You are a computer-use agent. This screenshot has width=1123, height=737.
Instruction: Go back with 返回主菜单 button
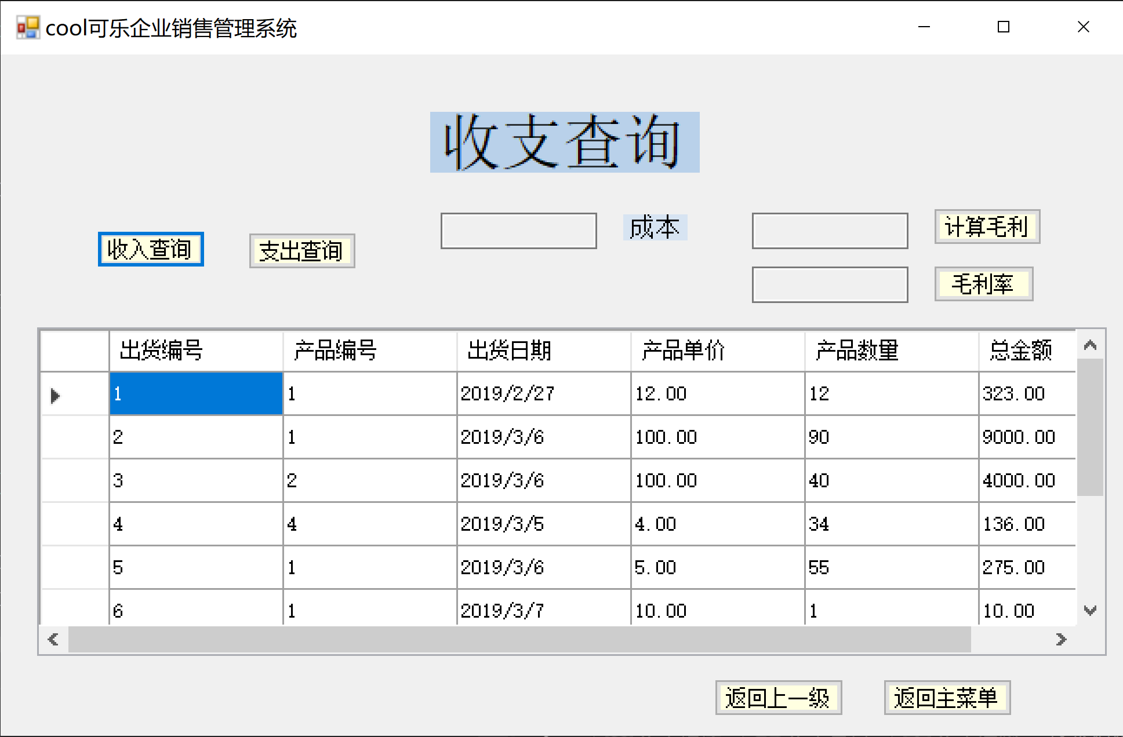[x=947, y=698]
